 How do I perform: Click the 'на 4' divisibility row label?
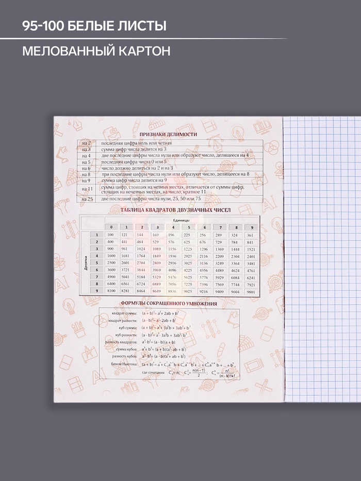86,156
